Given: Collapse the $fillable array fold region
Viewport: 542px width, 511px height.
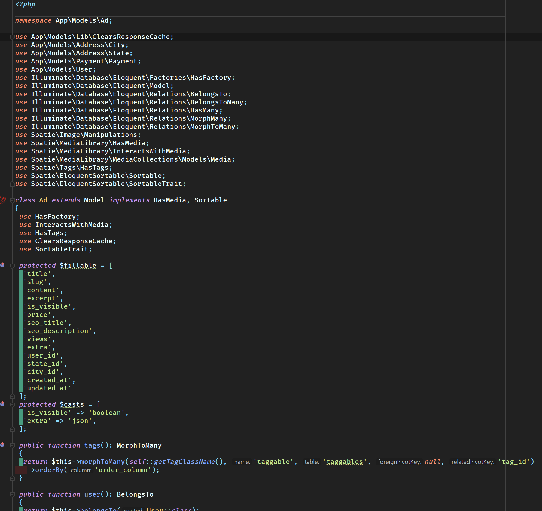Looking at the screenshot, I should coord(12,265).
